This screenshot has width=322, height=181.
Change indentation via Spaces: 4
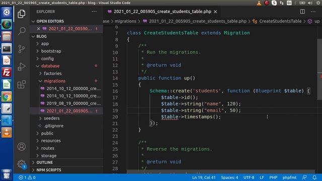229,177
